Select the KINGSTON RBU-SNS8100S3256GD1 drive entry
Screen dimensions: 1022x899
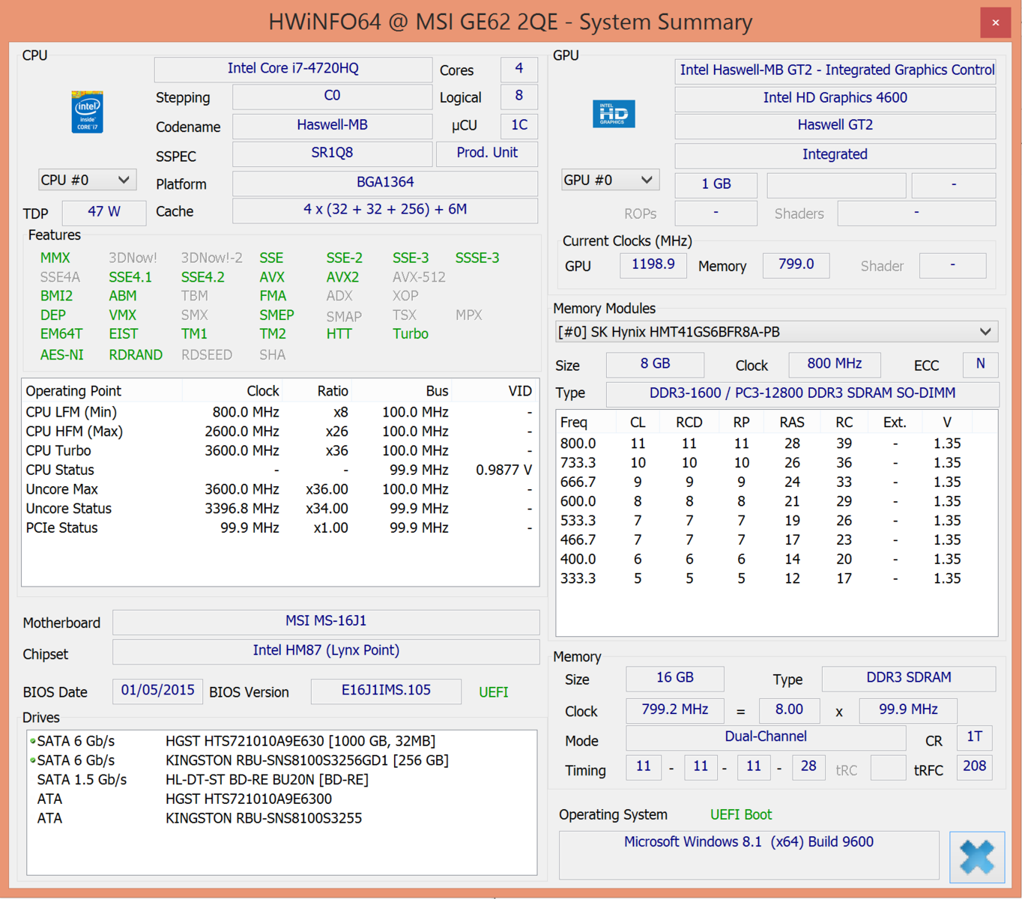[282, 760]
